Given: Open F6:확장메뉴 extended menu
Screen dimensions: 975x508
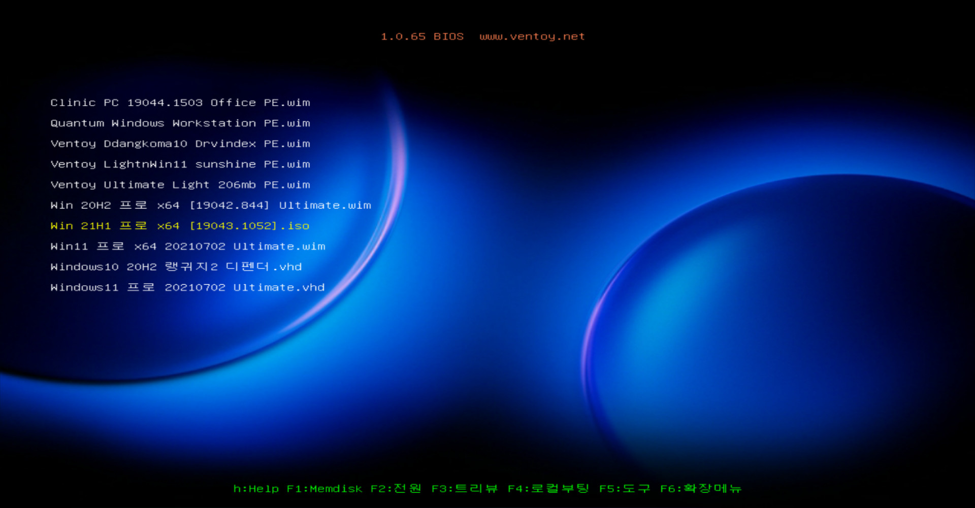Looking at the screenshot, I should point(701,488).
